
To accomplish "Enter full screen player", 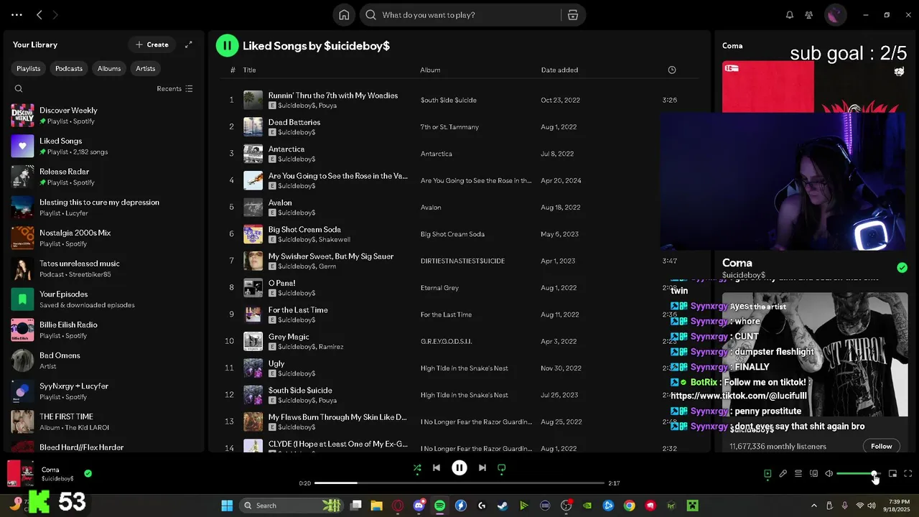I will [x=908, y=474].
